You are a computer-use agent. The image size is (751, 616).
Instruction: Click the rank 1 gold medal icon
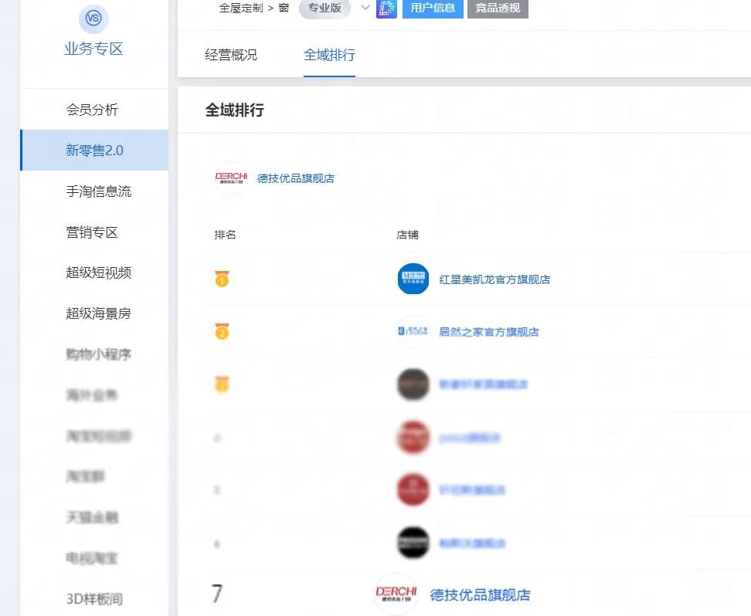point(222,279)
